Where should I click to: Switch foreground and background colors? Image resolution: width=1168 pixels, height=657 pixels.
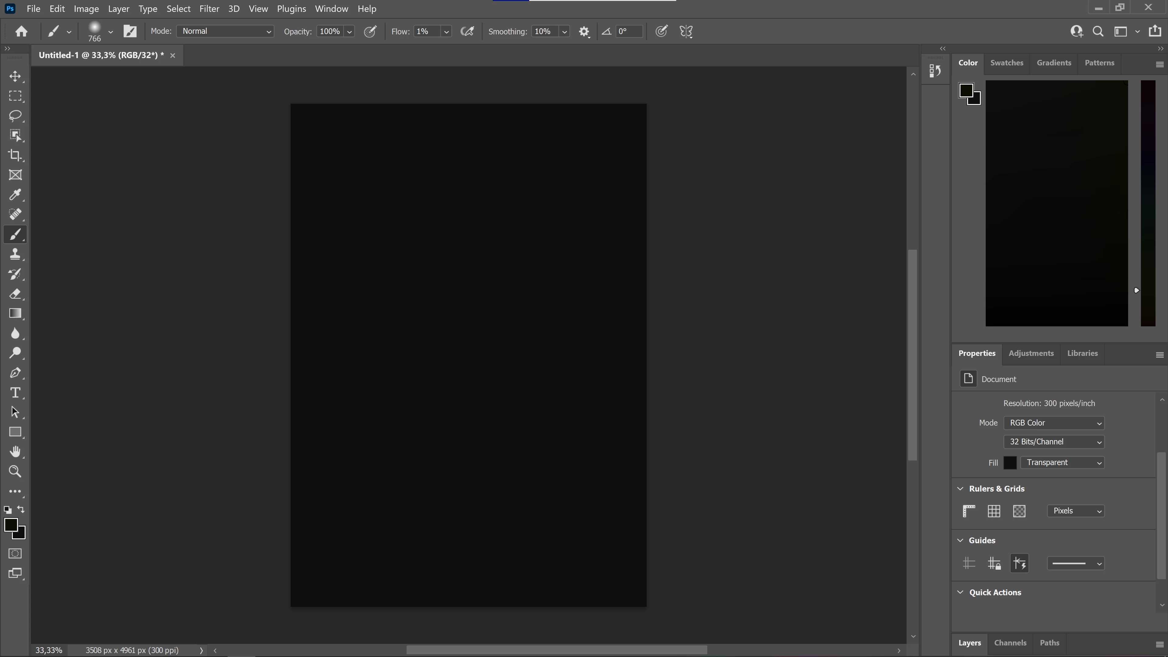(21, 509)
